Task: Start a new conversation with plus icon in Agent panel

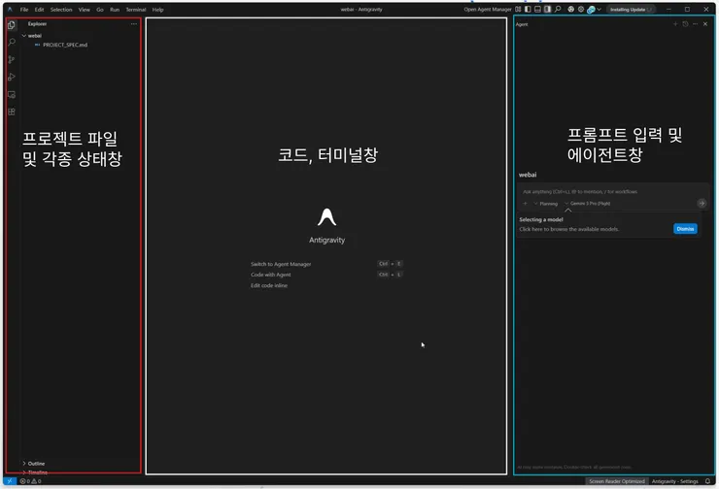Action: [675, 24]
